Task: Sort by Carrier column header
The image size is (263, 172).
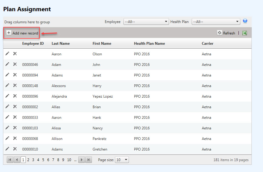Action: click(207, 44)
